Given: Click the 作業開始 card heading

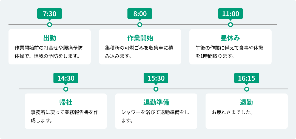Looking at the screenshot, I should click(140, 38).
